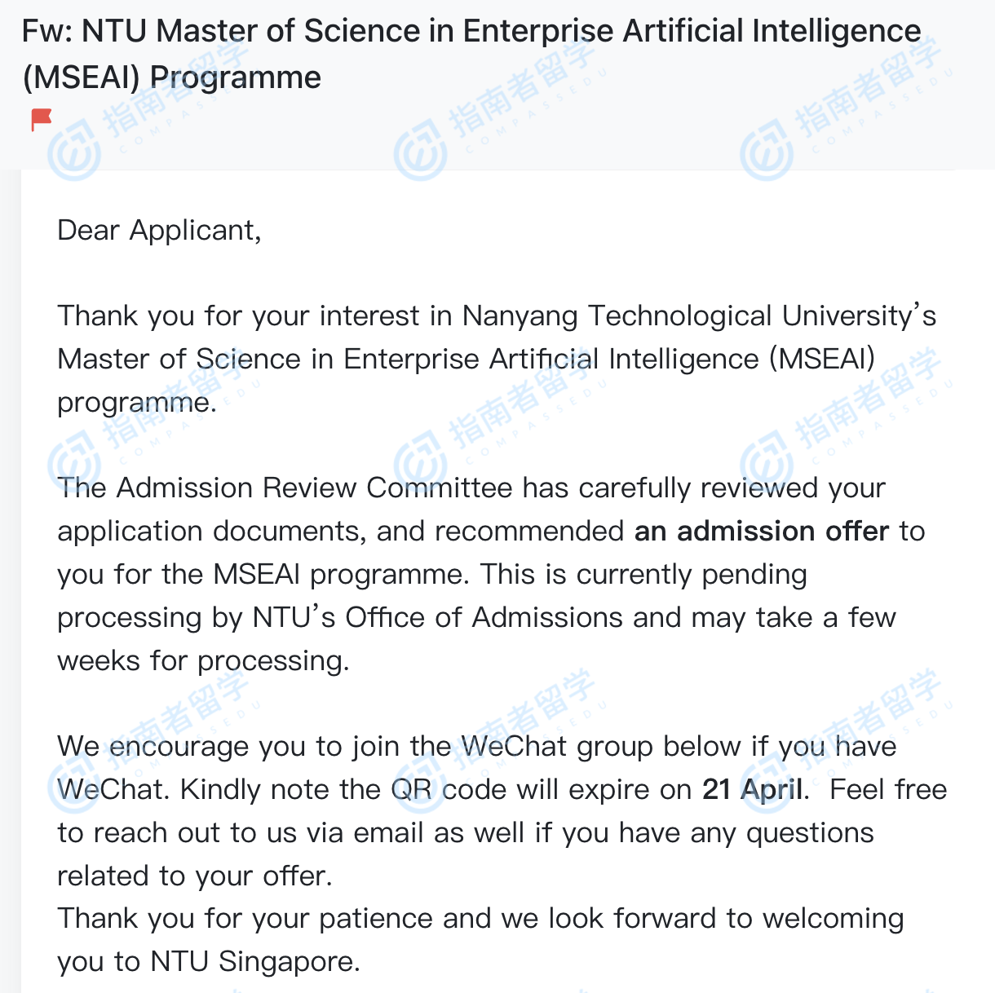Click "Feel free" in the body text
This screenshot has height=993, width=995.
click(888, 790)
